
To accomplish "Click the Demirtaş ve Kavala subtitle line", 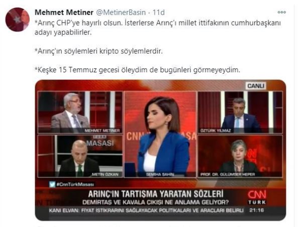I will click(x=155, y=202).
